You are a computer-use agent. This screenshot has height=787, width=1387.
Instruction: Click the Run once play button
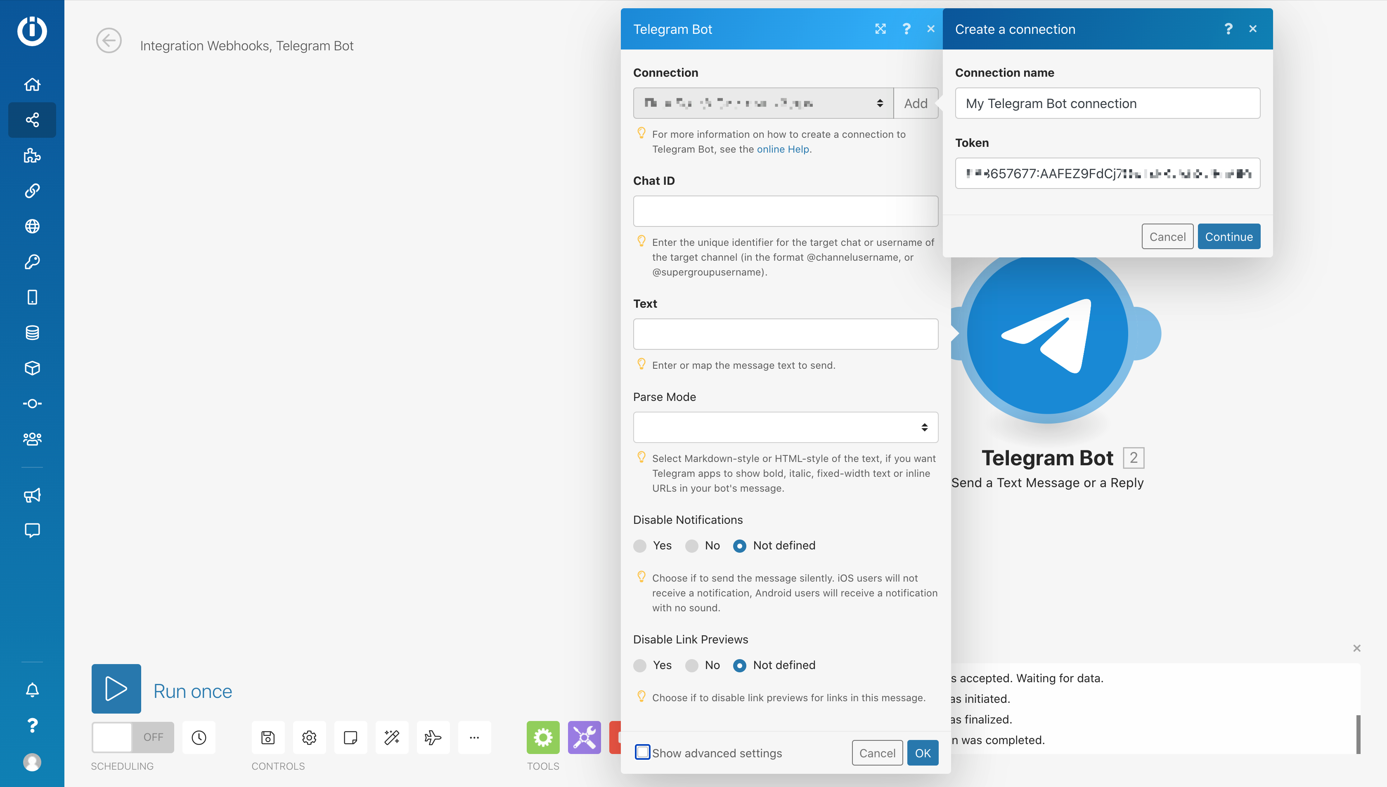pyautogui.click(x=116, y=689)
